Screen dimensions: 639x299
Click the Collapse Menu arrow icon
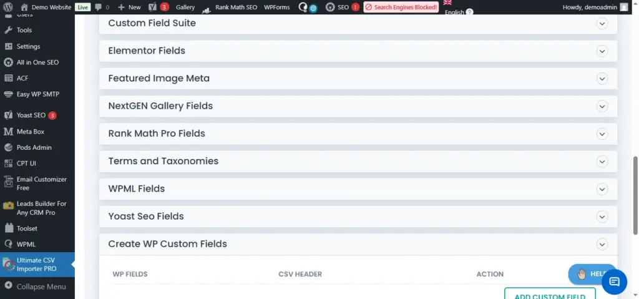8,287
